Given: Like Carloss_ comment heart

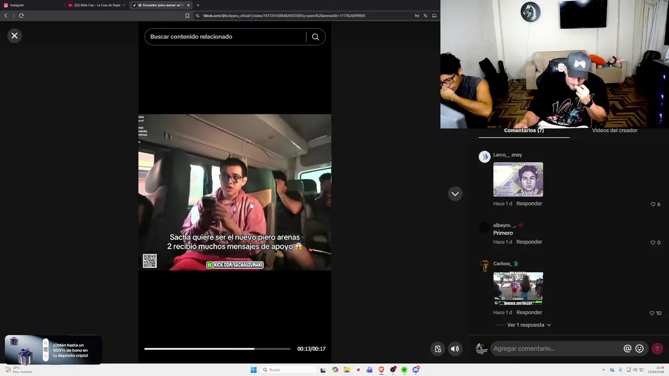Looking at the screenshot, I should point(652,313).
